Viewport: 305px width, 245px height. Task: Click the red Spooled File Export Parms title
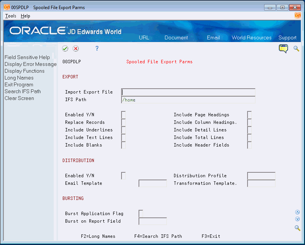[x=159, y=62]
